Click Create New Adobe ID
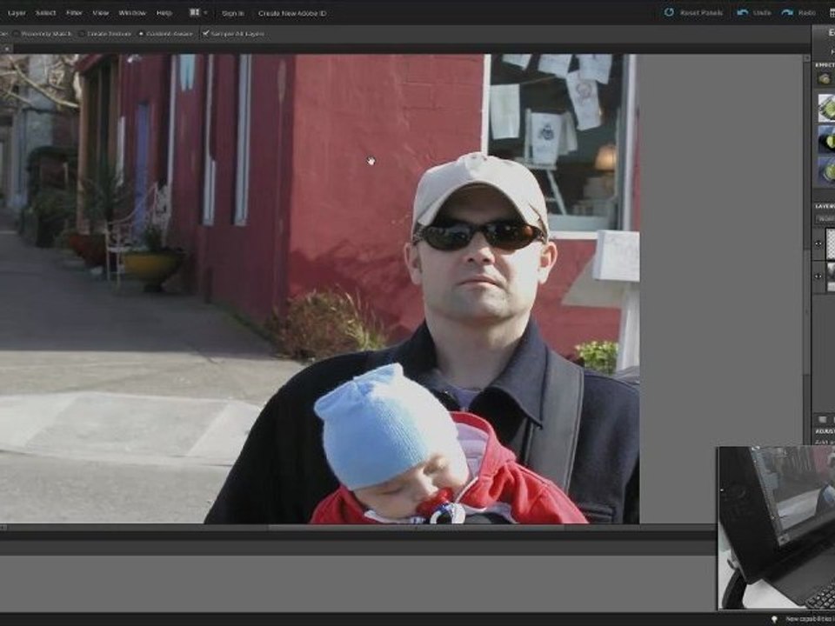This screenshot has width=835, height=626. (x=292, y=13)
